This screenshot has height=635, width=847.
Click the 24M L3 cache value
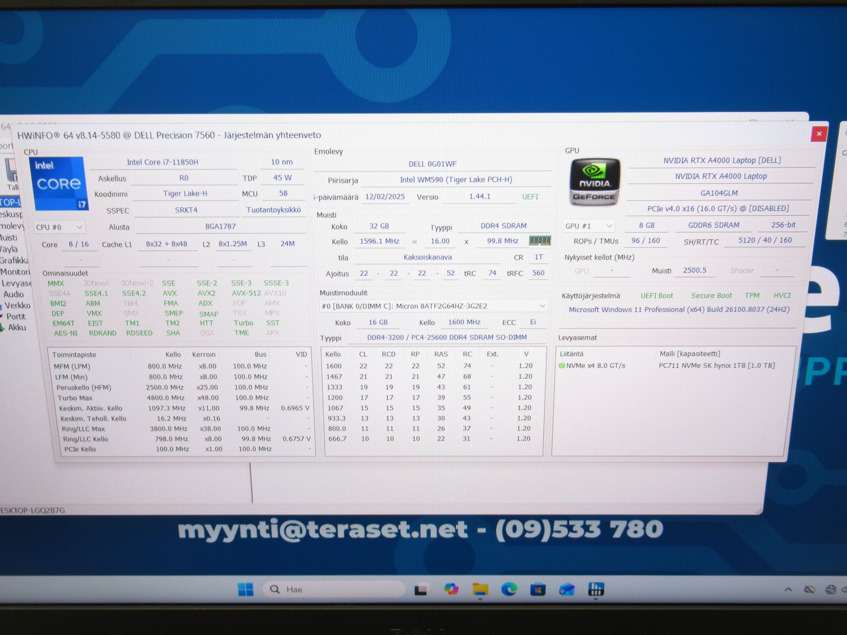(x=287, y=244)
